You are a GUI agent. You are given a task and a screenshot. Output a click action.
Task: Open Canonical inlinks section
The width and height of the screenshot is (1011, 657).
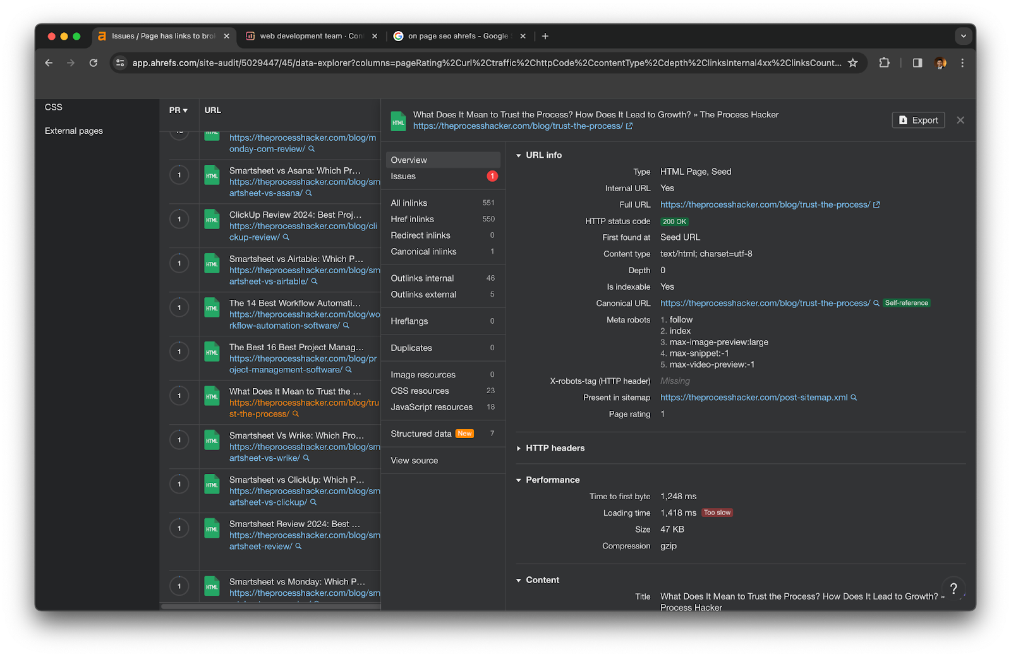443,252
